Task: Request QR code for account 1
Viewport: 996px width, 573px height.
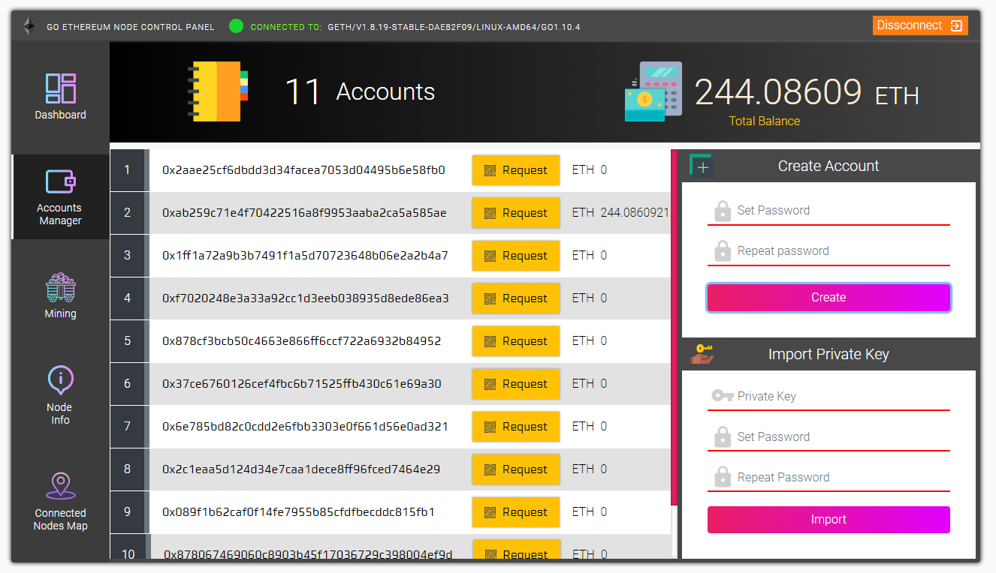Action: (x=516, y=170)
